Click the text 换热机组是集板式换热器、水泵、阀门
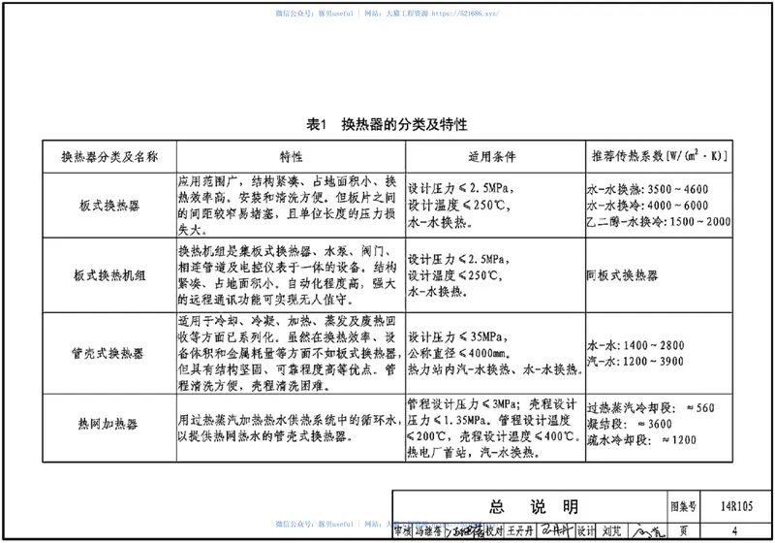Screen dimensions: 775x543 (x=282, y=251)
